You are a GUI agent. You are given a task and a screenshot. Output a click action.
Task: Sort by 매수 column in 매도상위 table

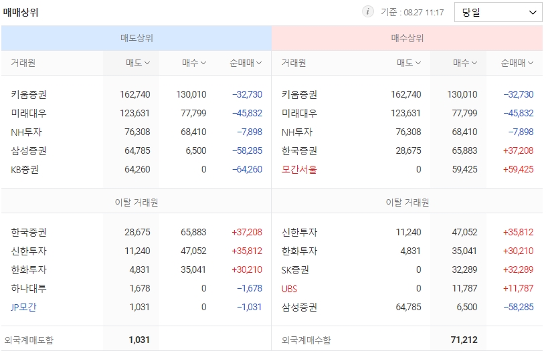click(x=194, y=63)
